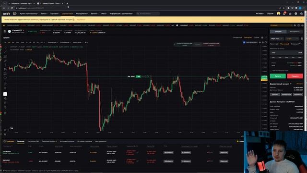Select the heart icons tool
This screenshot has width=307, height=173.
(x=5, y=78)
